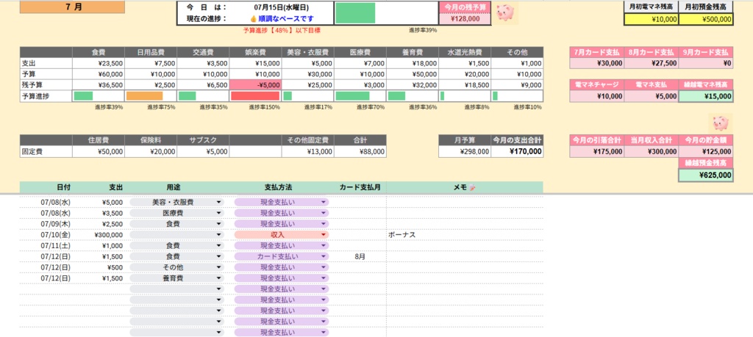Image resolution: width=753 pixels, height=337 pixels.
Task: Open the 美容・衣服費 category dropdown on 07/08
Action: 219,203
